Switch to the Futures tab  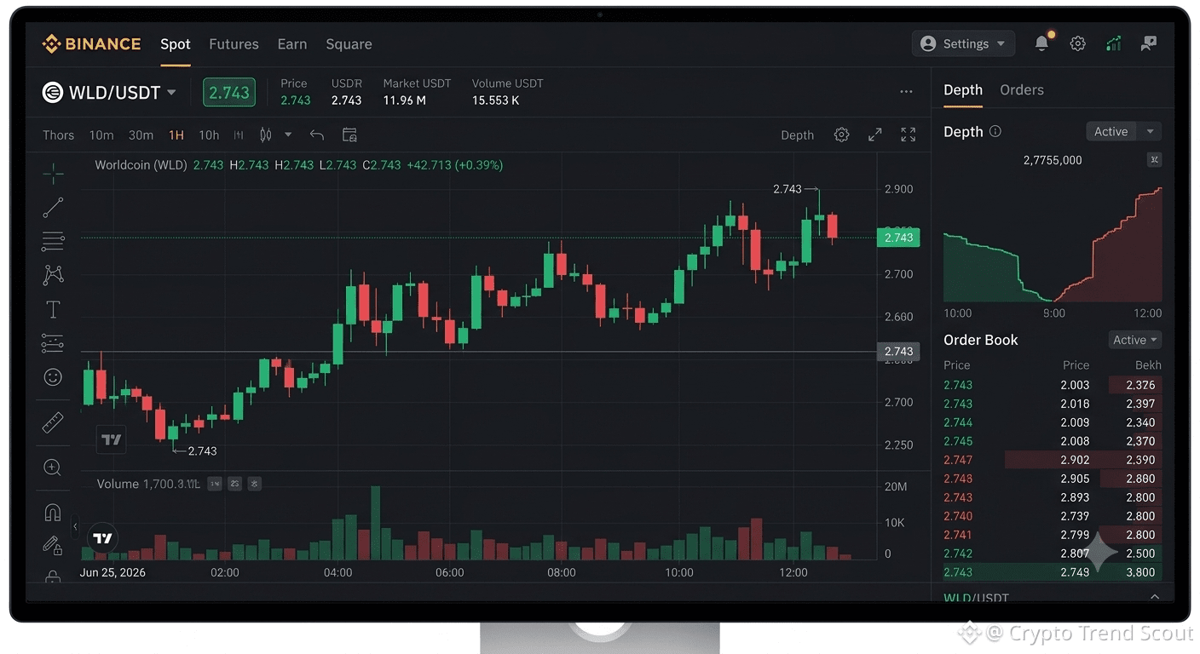[x=234, y=44]
